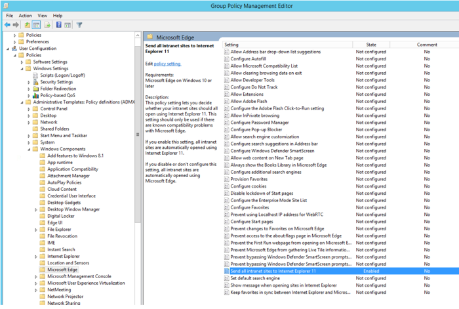Click the Forward arrow toolbar icon
This screenshot has height=309, width=459.
16,25
